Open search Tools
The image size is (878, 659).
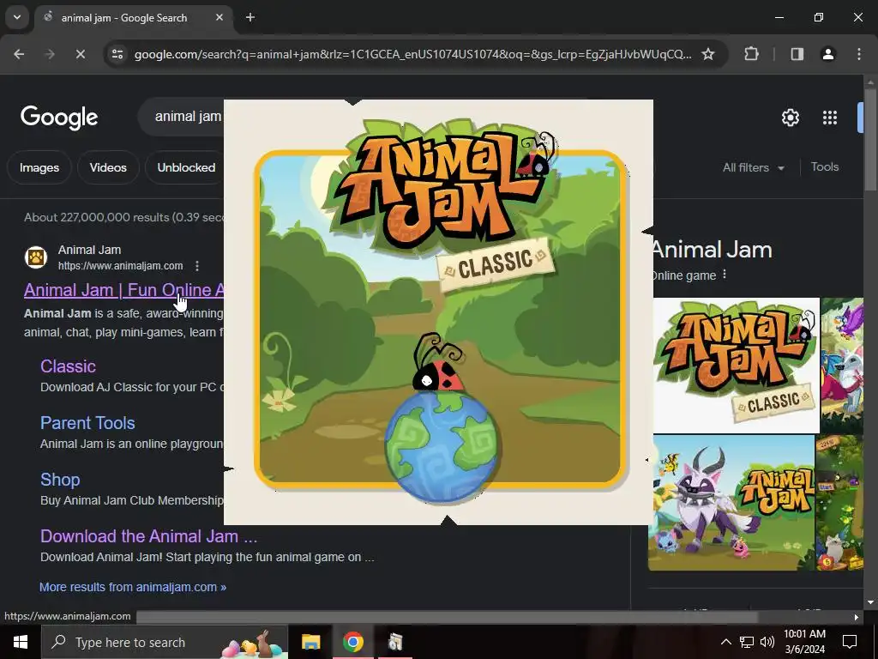coord(824,167)
